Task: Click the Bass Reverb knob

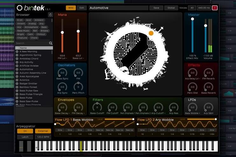Action: tap(208, 87)
